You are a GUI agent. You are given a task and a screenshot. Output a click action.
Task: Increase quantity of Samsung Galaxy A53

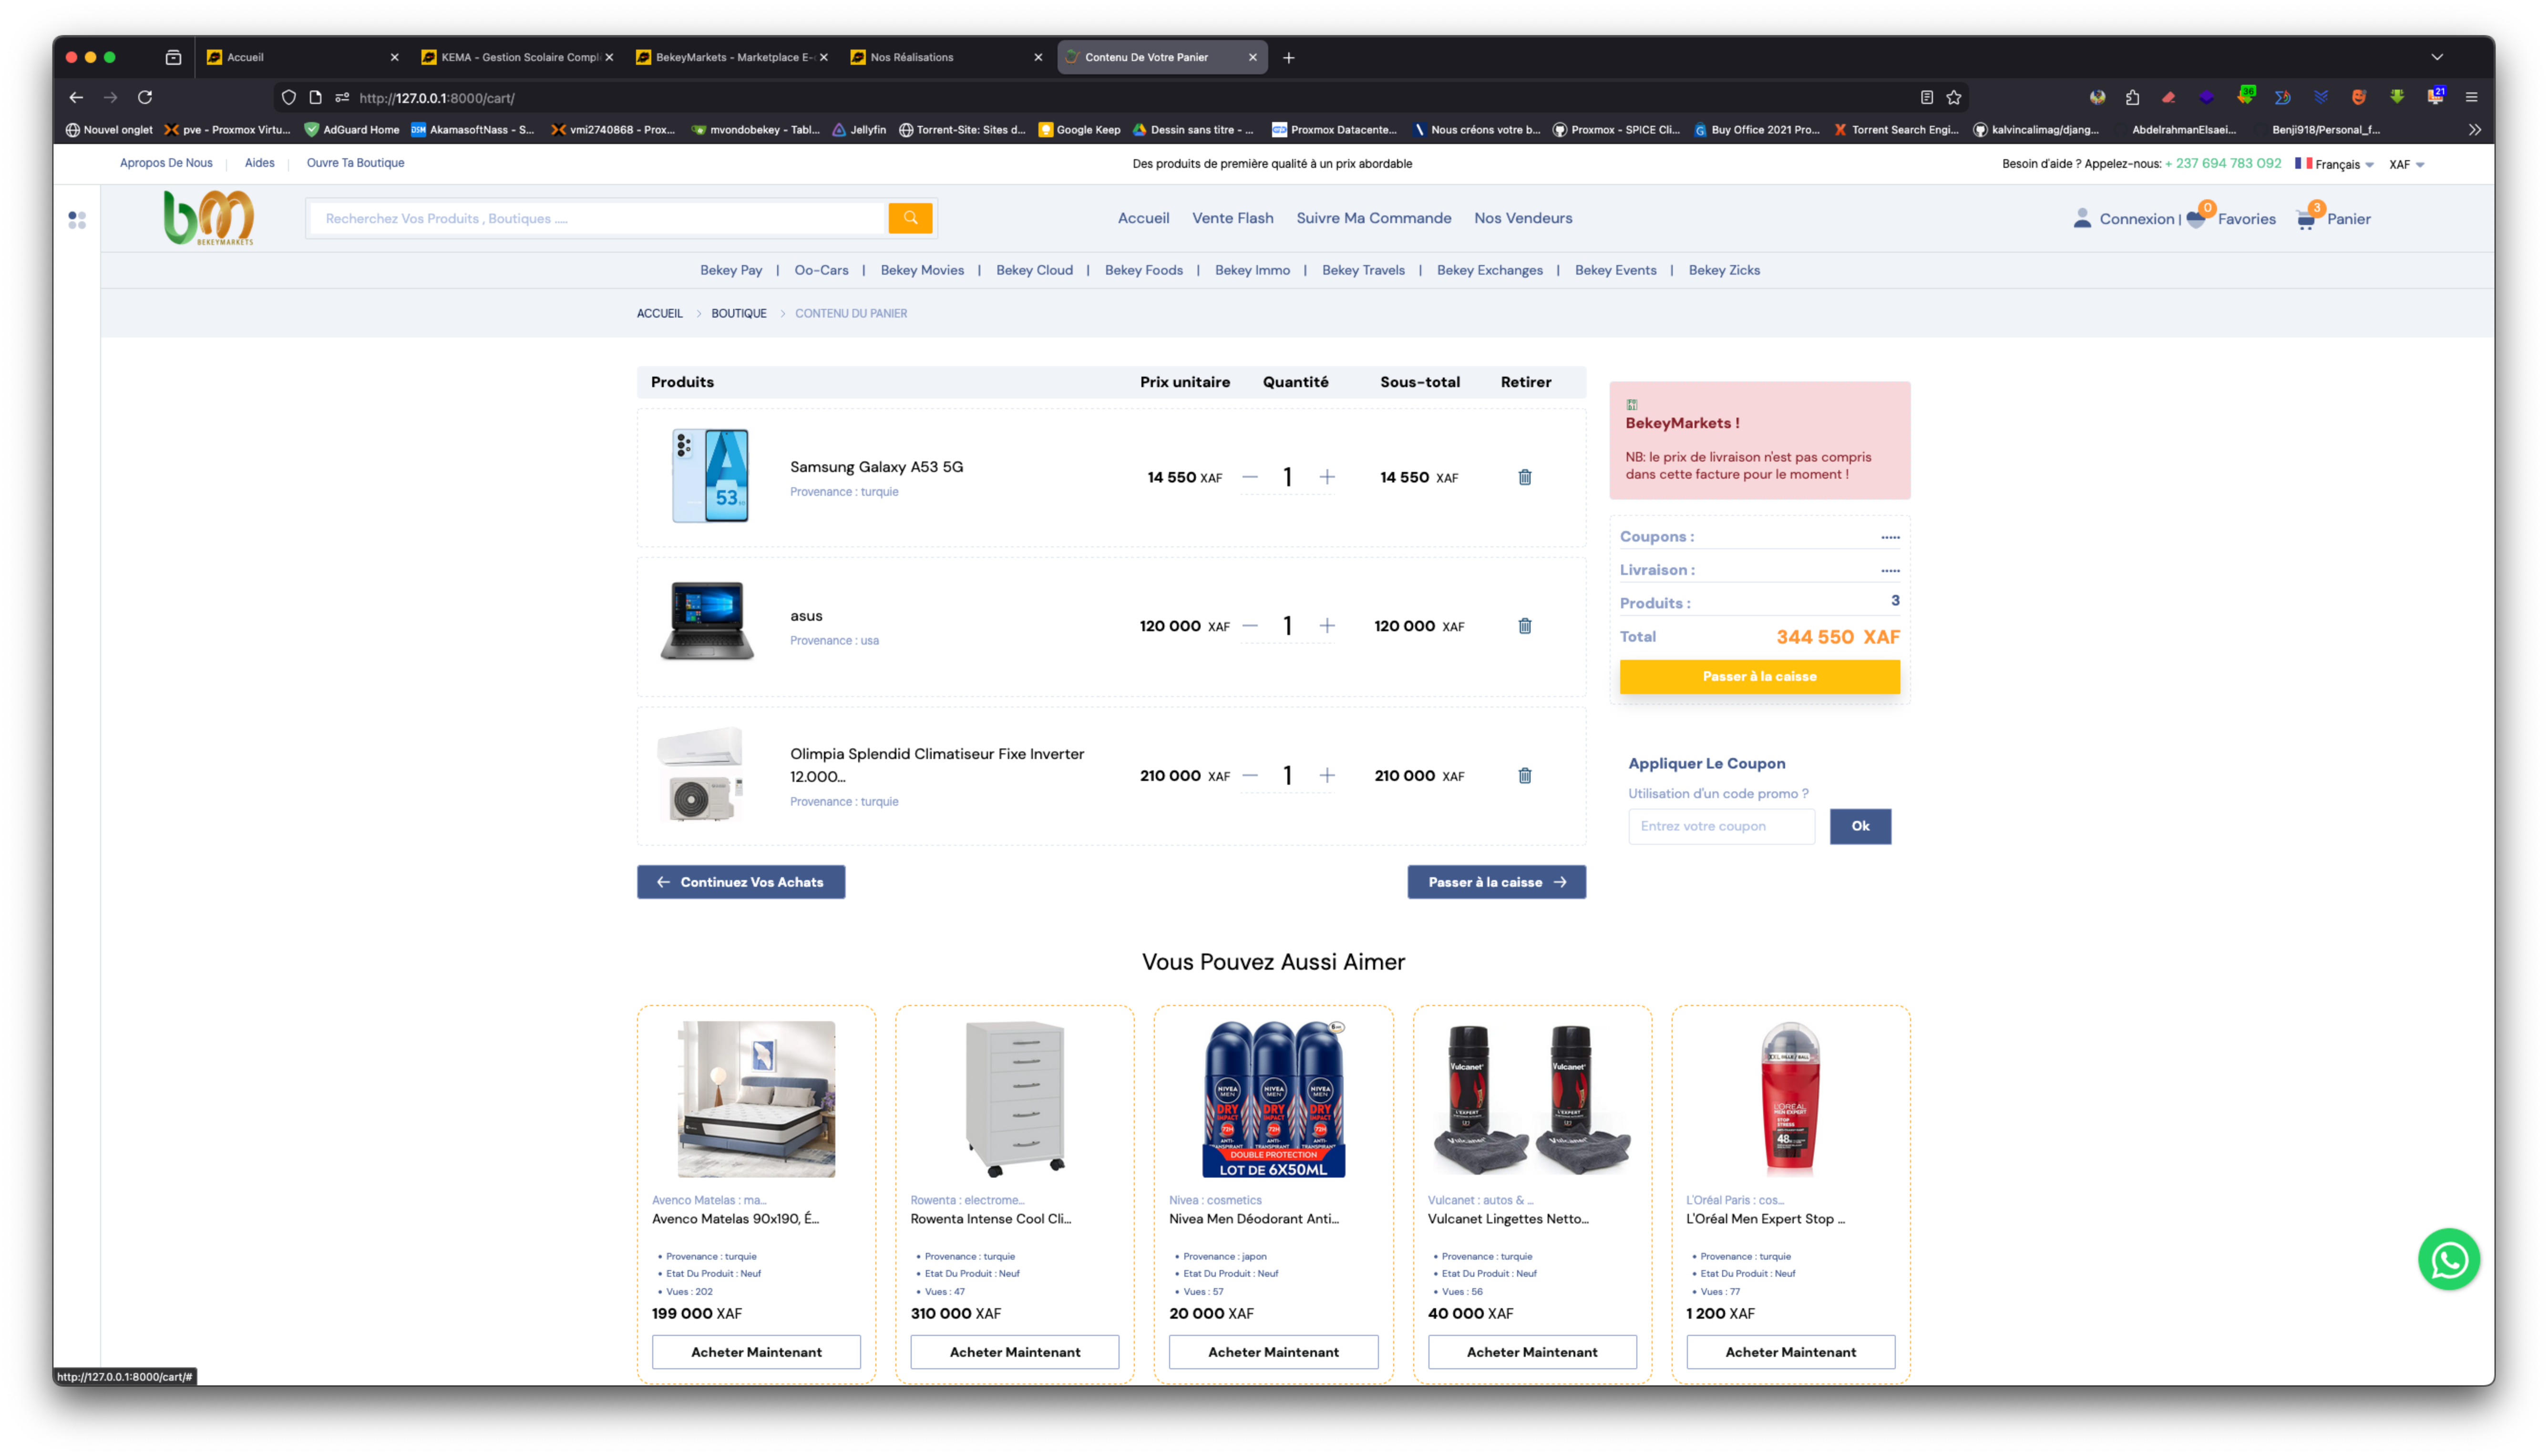[1326, 477]
